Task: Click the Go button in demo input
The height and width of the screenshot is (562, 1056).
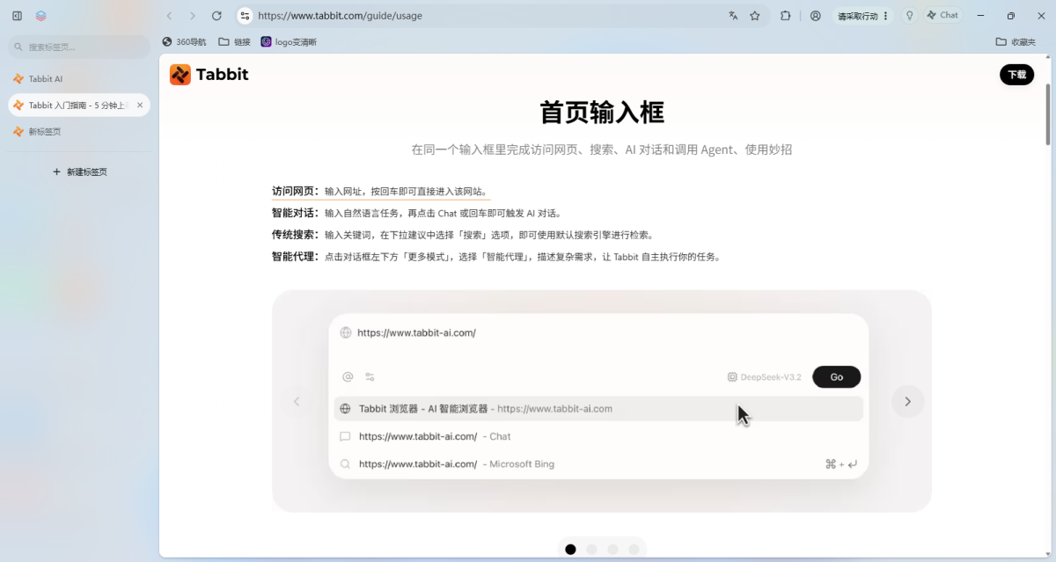Action: pyautogui.click(x=836, y=376)
